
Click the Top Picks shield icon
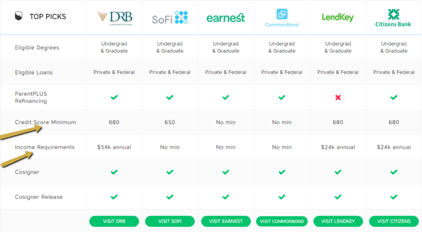19,16
